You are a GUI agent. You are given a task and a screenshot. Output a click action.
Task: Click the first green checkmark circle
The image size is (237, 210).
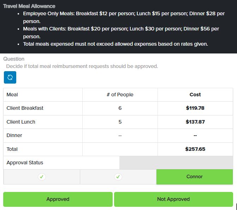coord(42,177)
